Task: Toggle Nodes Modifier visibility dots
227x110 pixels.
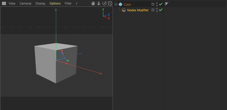Action: coord(157,10)
